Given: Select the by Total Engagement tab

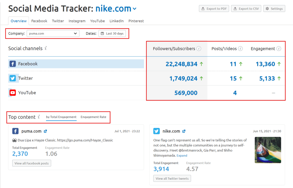Looking at the screenshot, I should pos(61,117).
